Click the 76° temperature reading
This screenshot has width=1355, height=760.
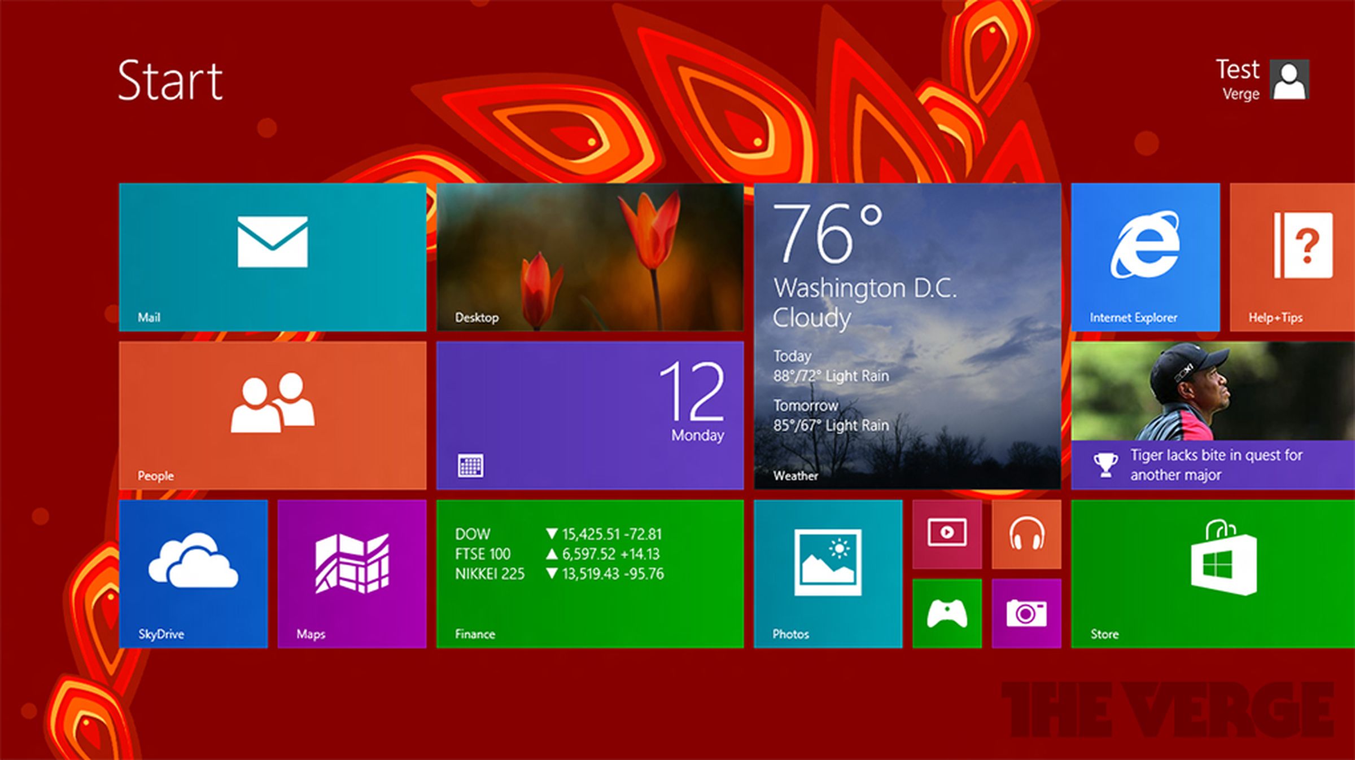coord(827,233)
